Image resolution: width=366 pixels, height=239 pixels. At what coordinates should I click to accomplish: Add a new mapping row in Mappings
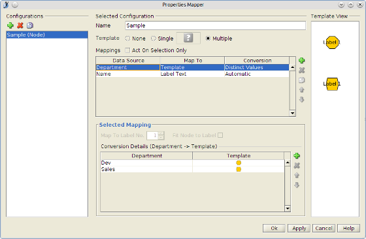tap(301, 61)
